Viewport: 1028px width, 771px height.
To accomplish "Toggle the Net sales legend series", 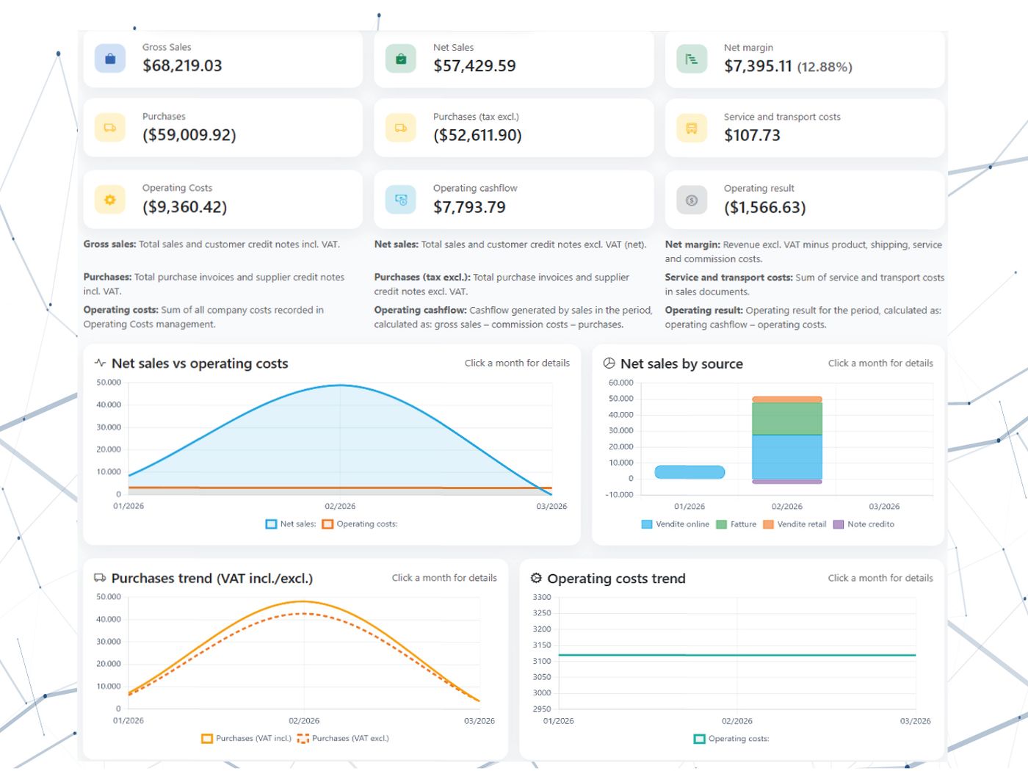I will pos(291,524).
